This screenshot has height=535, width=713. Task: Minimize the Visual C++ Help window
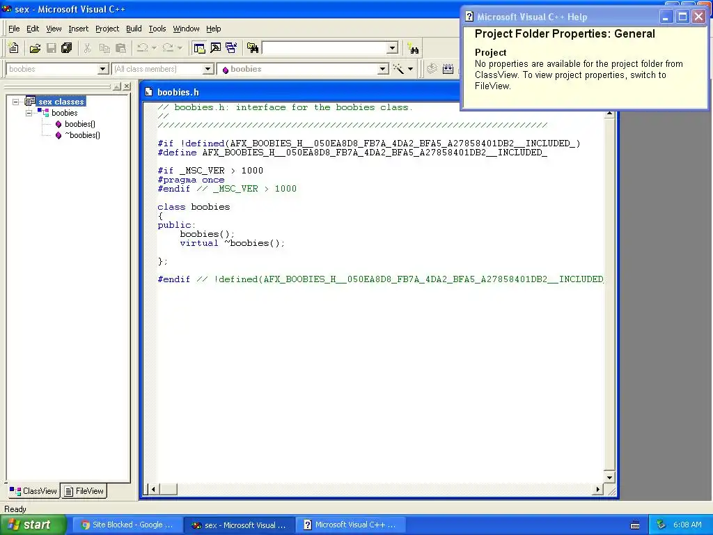[x=666, y=17]
